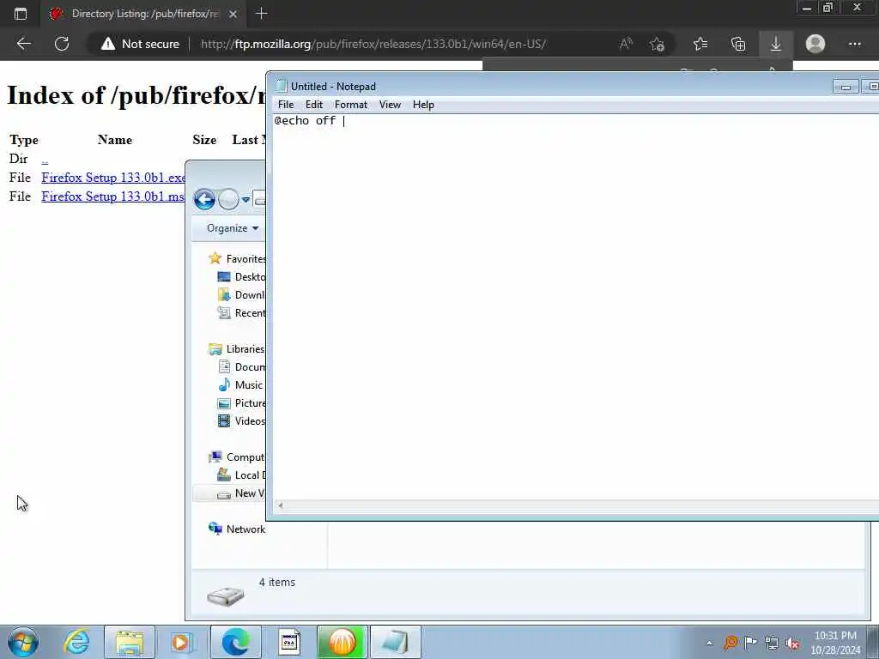Refresh the Edge page

[x=62, y=44]
